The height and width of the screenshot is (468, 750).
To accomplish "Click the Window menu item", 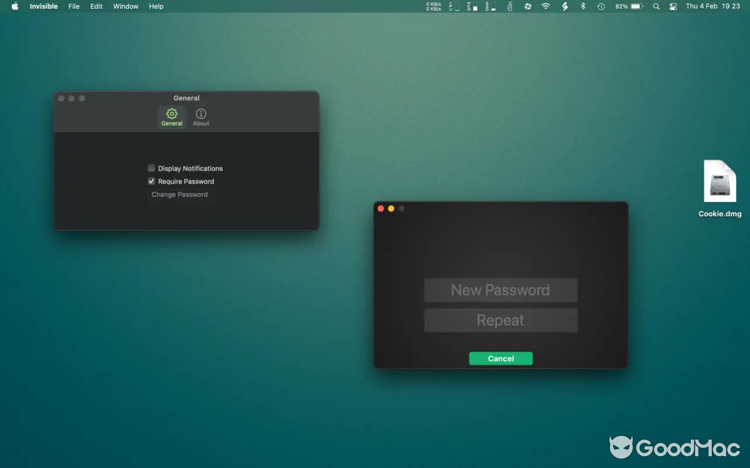I will [x=125, y=6].
